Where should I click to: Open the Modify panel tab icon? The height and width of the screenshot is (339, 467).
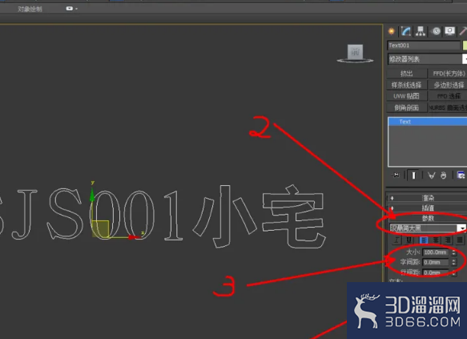(405, 31)
